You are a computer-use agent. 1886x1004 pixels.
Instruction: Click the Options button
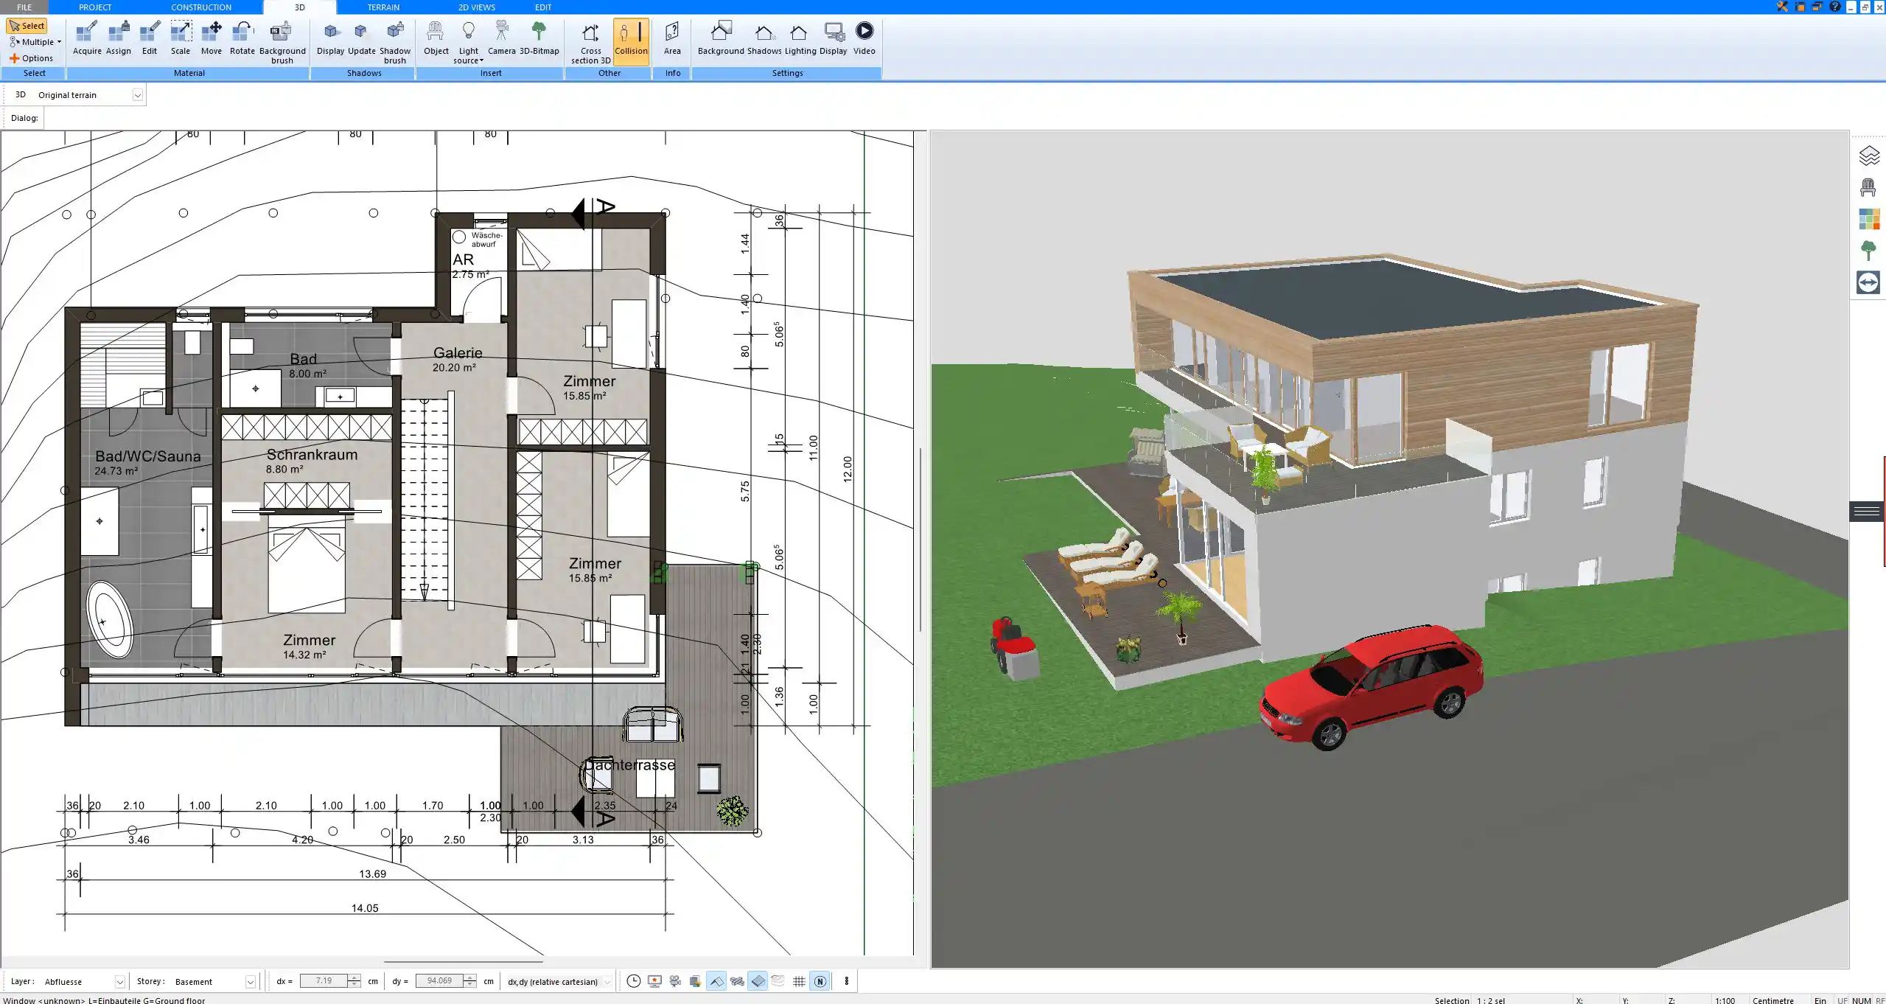point(31,58)
